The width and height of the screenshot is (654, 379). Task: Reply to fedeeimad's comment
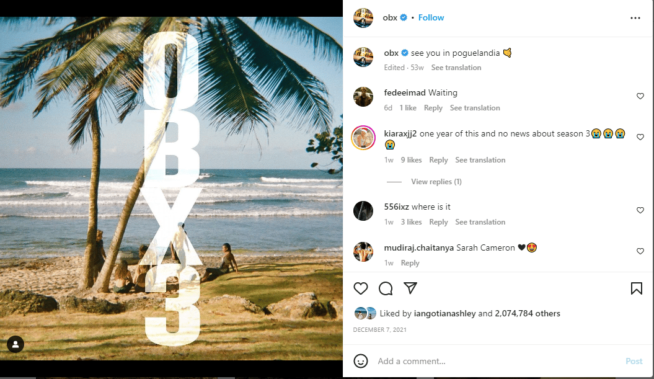tap(433, 108)
